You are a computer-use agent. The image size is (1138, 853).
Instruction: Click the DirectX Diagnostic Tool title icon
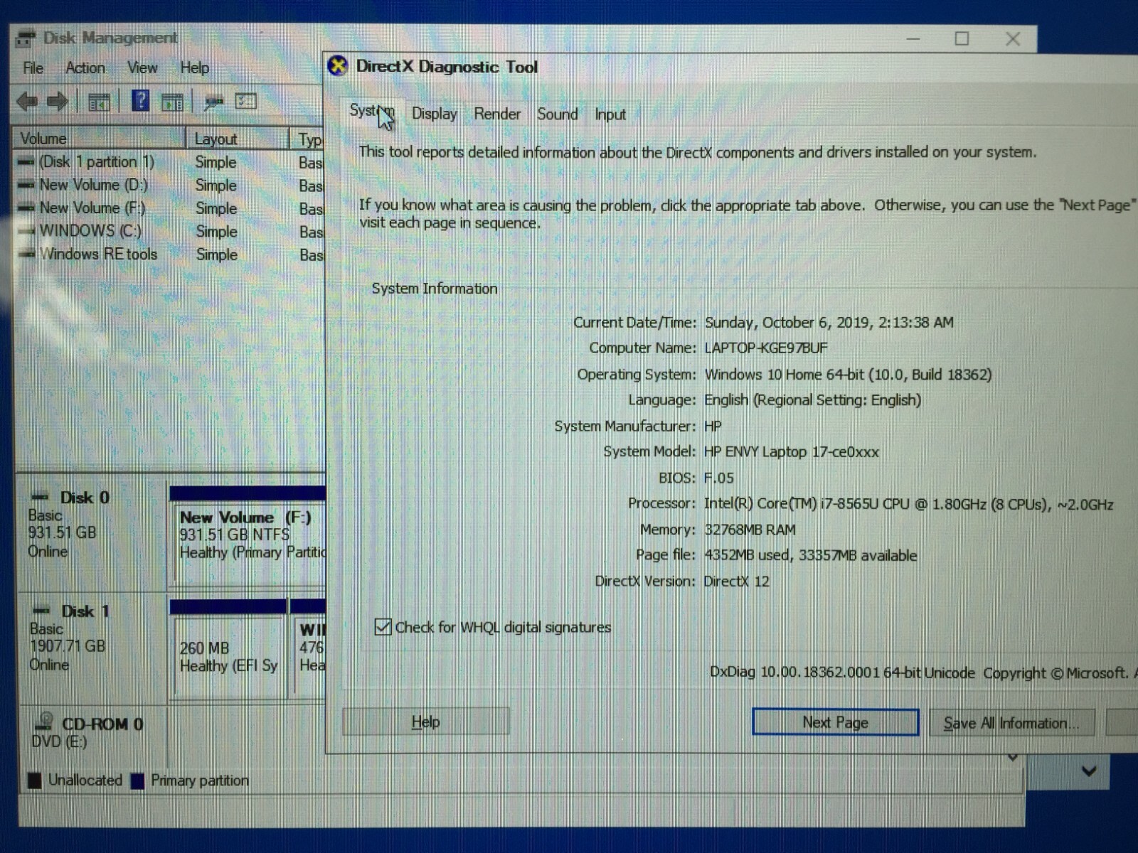tap(338, 66)
